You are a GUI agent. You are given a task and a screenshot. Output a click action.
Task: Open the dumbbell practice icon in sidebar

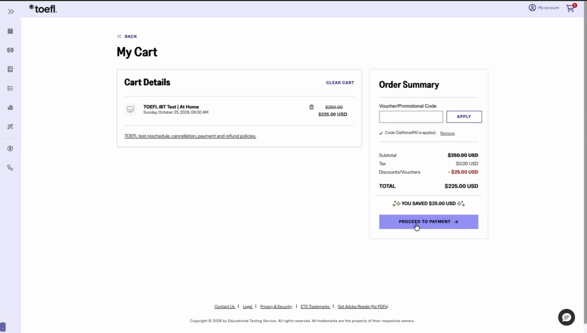pos(10,50)
